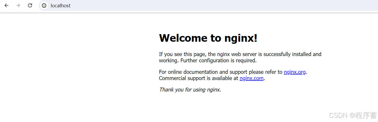Click the 'Welcome to nginx!' heading
Image resolution: width=378 pixels, height=122 pixels.
pos(208,38)
